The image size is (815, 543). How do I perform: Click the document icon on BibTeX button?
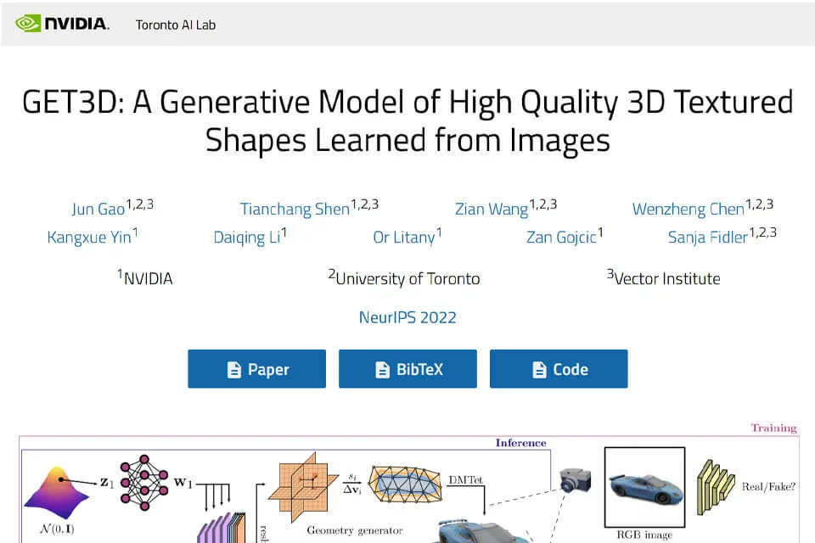(x=383, y=369)
